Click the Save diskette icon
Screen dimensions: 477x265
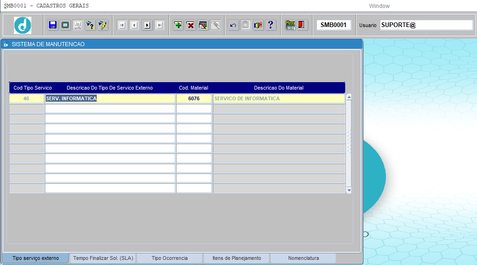coord(53,25)
